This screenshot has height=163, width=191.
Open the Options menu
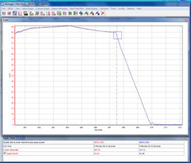point(131,9)
